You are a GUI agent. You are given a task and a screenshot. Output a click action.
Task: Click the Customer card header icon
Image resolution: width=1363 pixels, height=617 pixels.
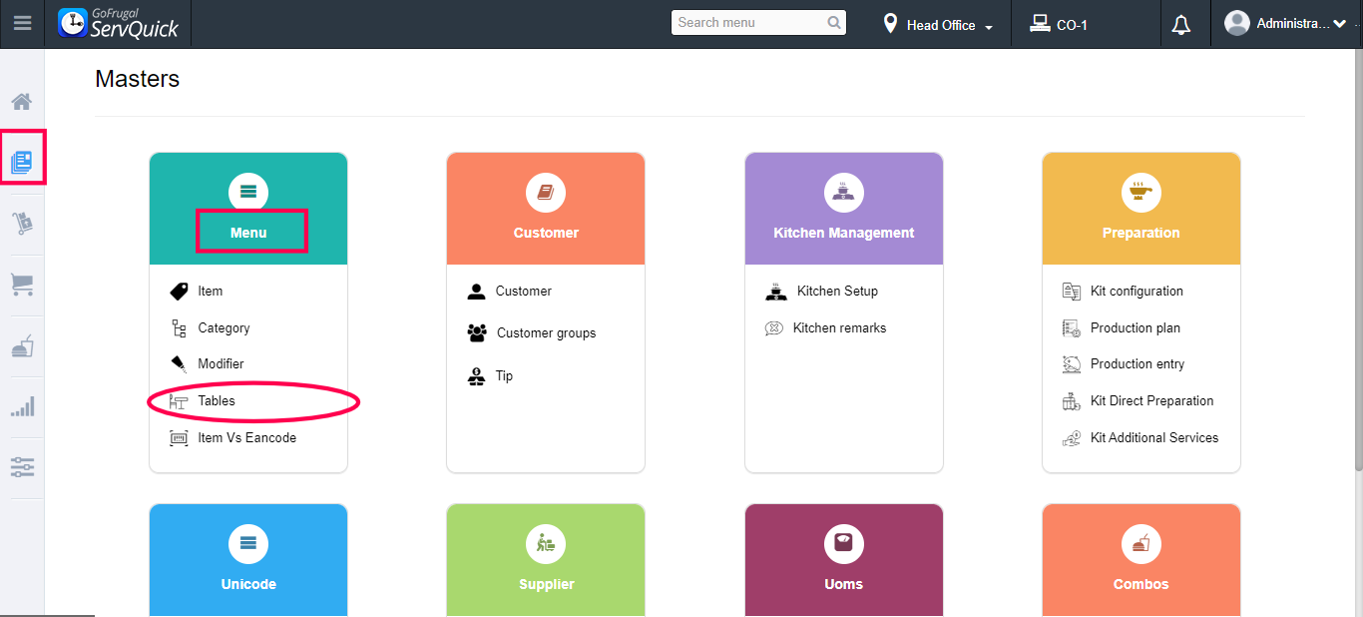point(546,192)
